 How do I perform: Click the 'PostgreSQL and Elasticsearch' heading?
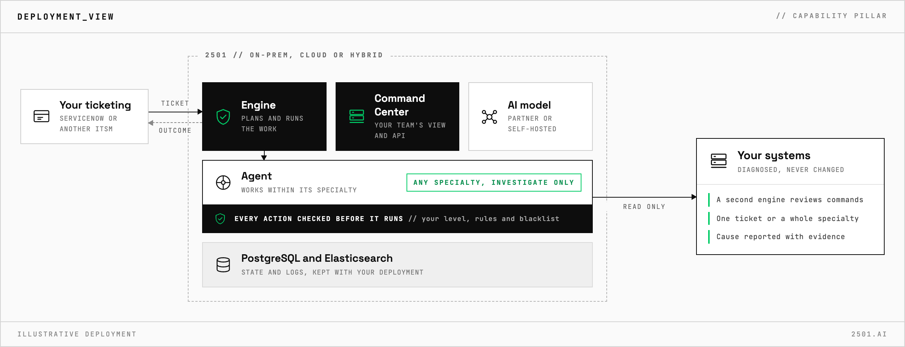click(x=317, y=258)
